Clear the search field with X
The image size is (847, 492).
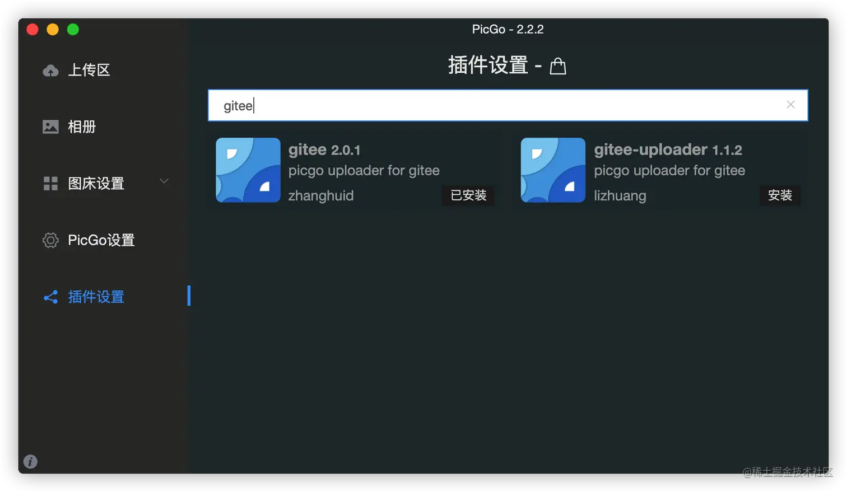click(790, 105)
